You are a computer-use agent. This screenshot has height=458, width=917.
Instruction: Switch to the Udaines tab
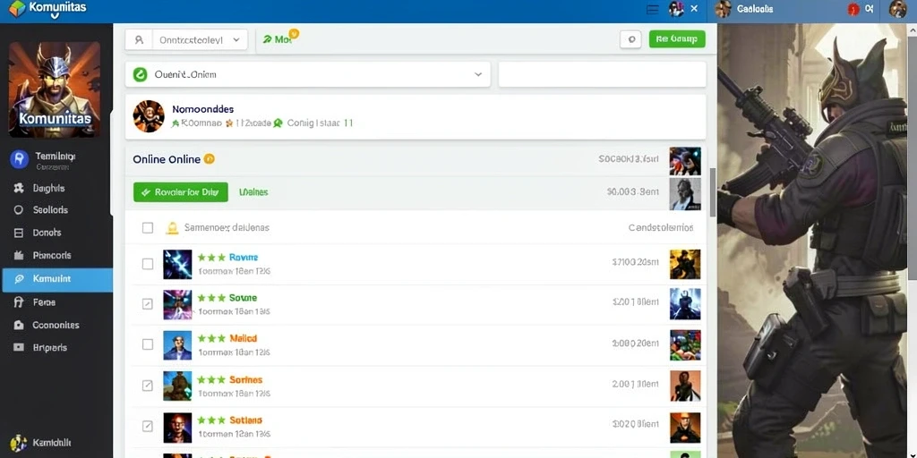(253, 191)
